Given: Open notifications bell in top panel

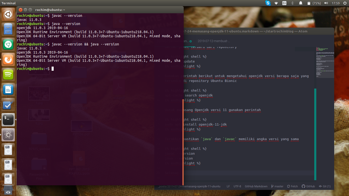Looking at the screenshot, I should 301,3.
